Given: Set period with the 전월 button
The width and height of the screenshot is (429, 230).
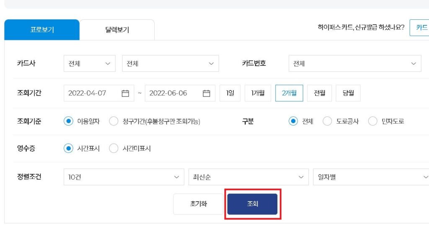Looking at the screenshot, I should point(319,93).
